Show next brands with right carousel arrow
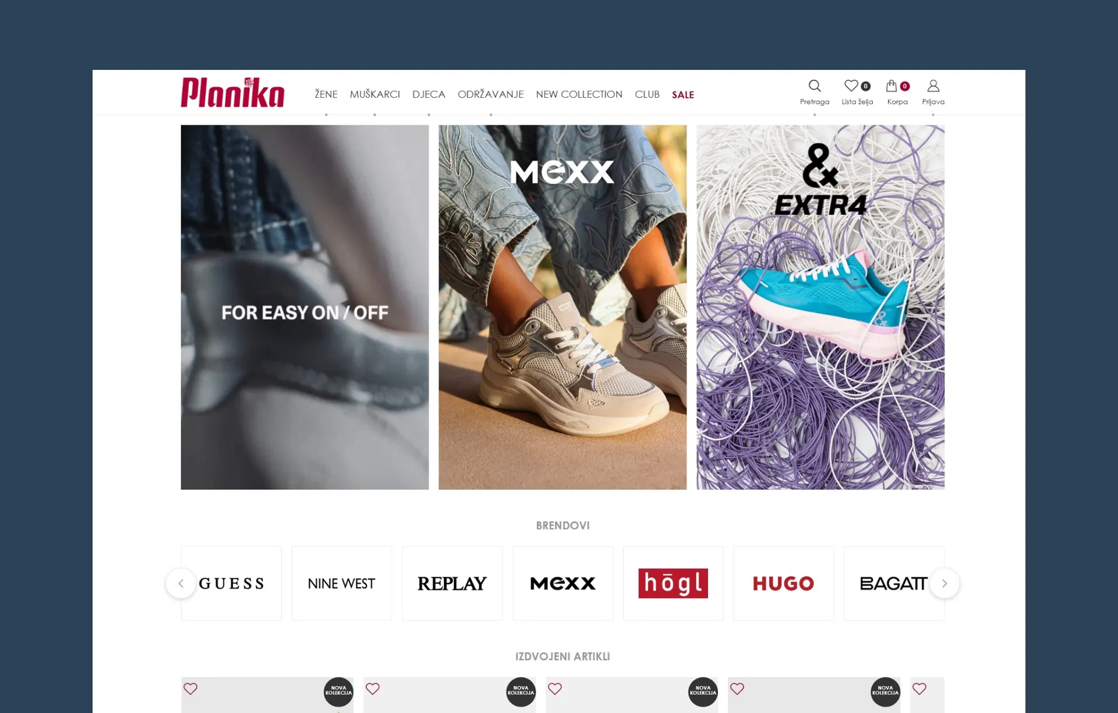Viewport: 1118px width, 713px height. coord(944,583)
